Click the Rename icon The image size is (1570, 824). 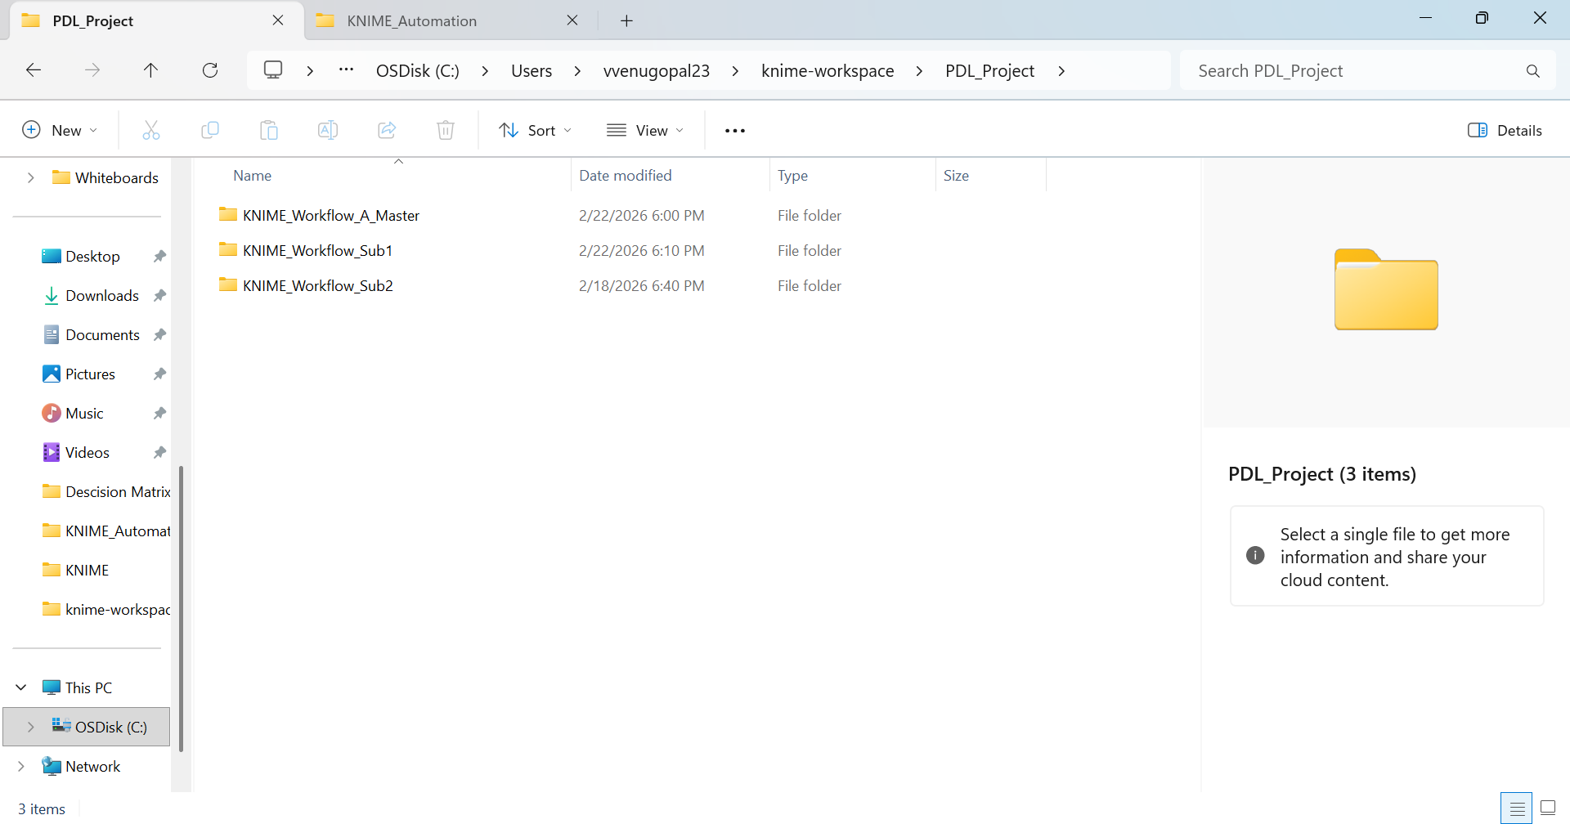[328, 130]
